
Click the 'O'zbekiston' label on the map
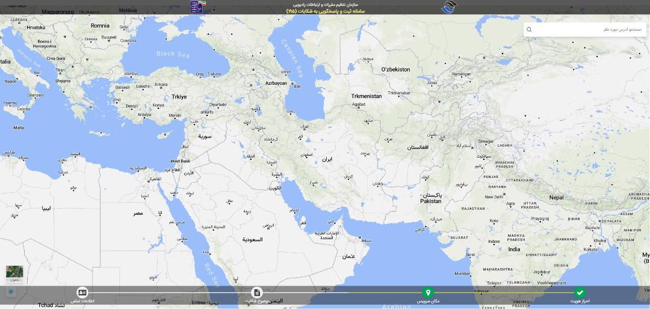point(395,70)
